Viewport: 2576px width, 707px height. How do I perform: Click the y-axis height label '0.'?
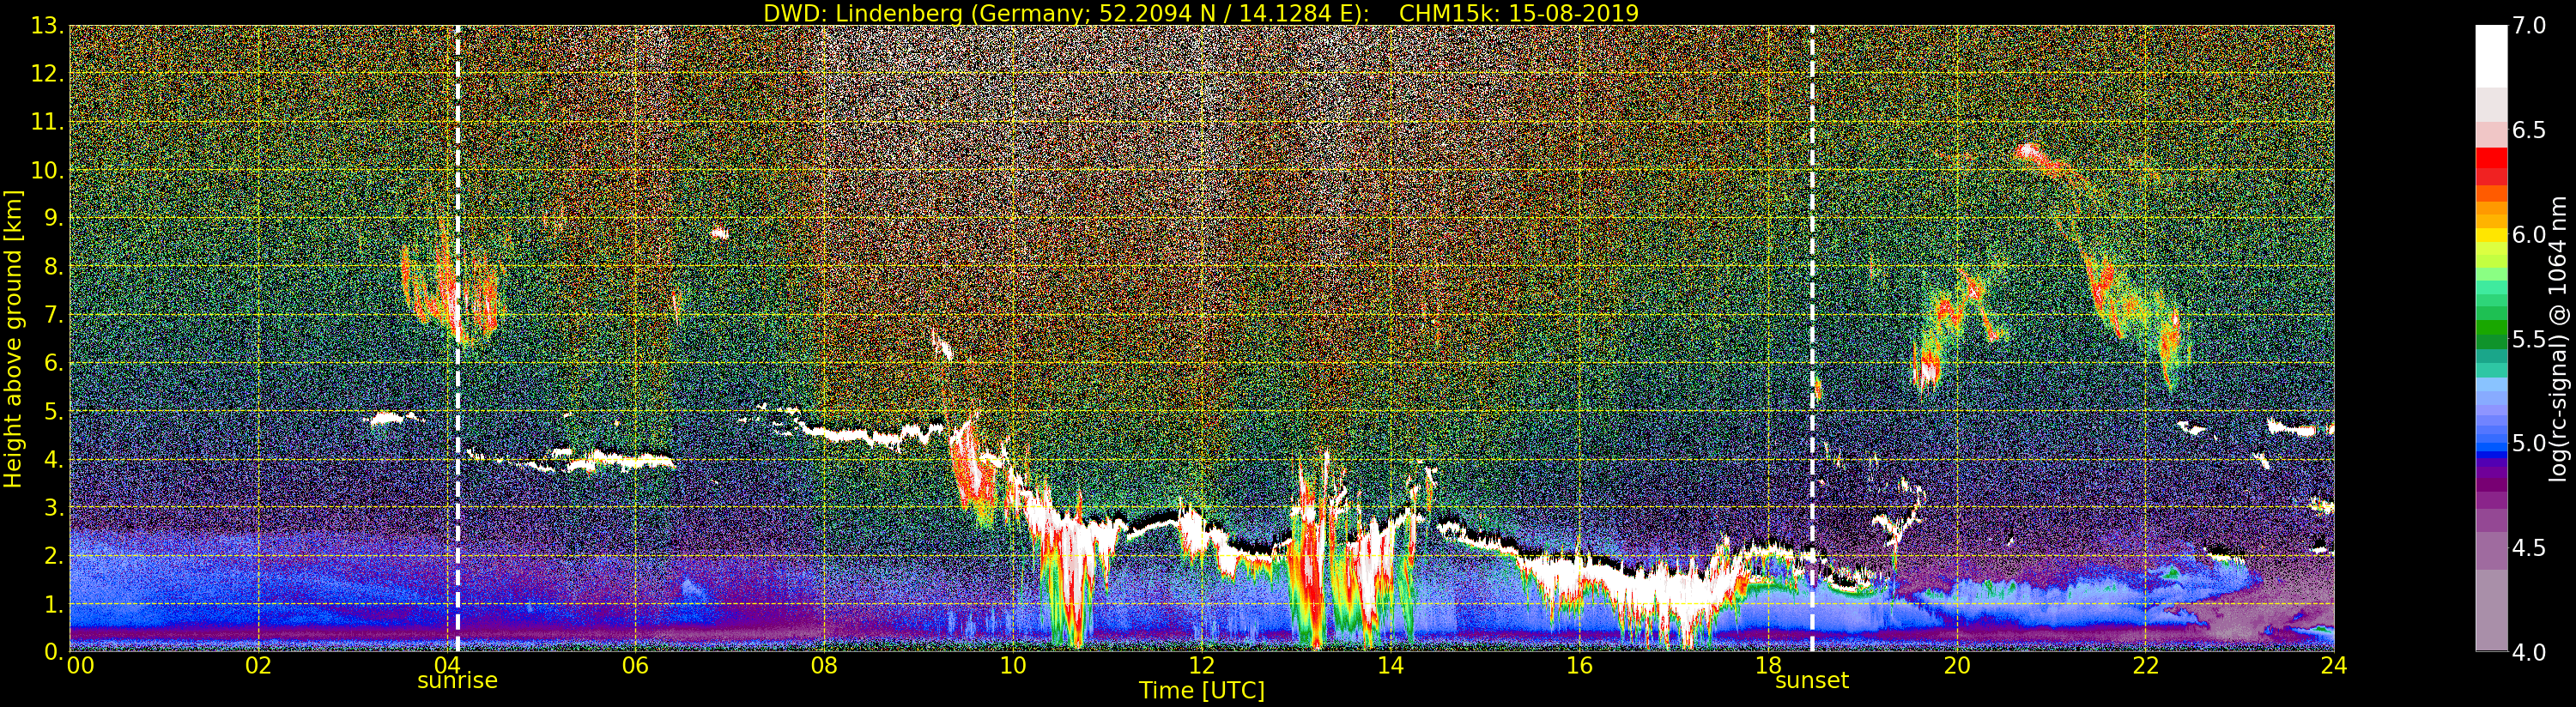[x=53, y=652]
